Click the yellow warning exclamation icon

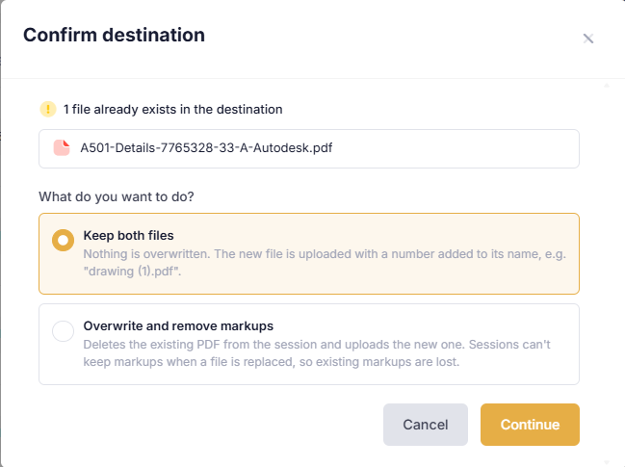[x=48, y=109]
